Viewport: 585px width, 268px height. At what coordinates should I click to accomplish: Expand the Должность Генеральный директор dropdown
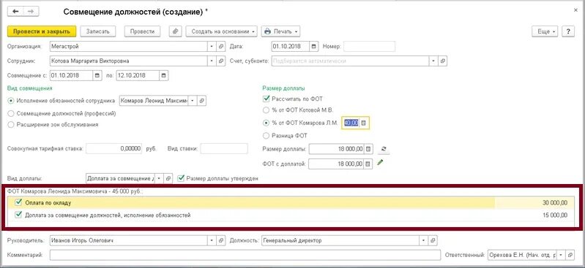point(424,240)
